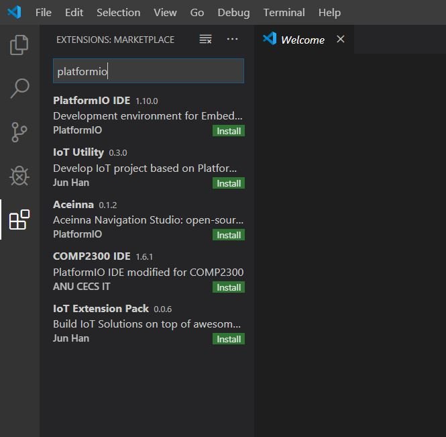Open the Source Control view

point(19,132)
